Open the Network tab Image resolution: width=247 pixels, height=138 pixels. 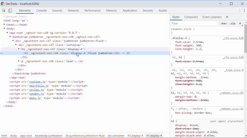pos(73,10)
